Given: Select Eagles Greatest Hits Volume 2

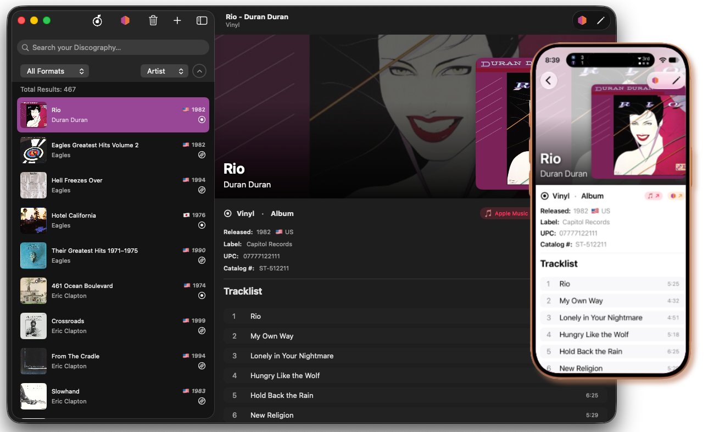Looking at the screenshot, I should 113,150.
